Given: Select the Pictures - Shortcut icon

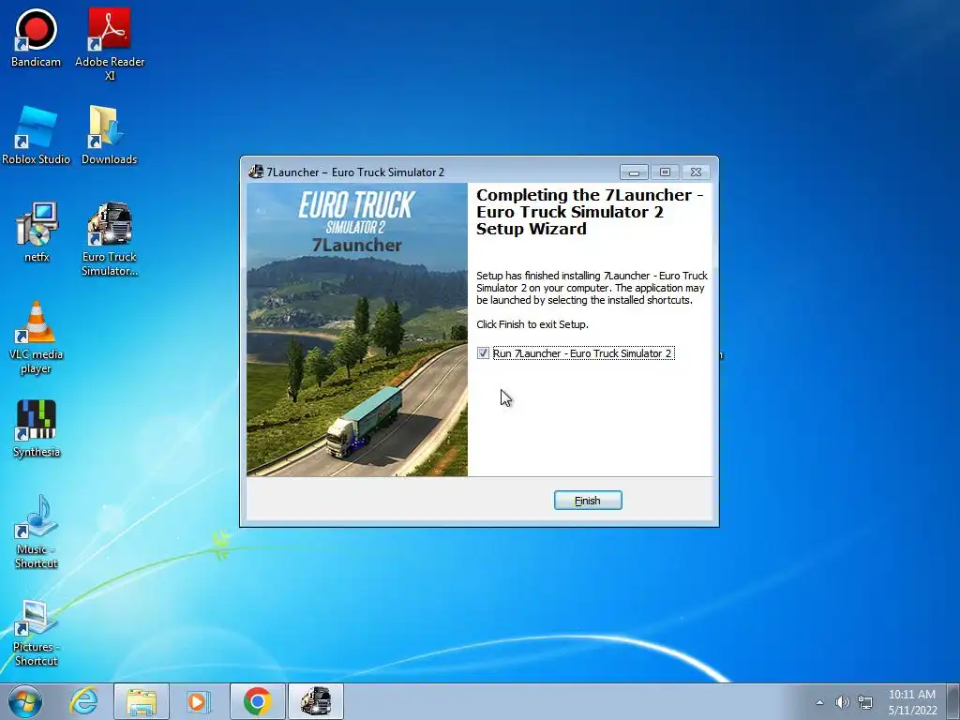Looking at the screenshot, I should click(x=37, y=633).
